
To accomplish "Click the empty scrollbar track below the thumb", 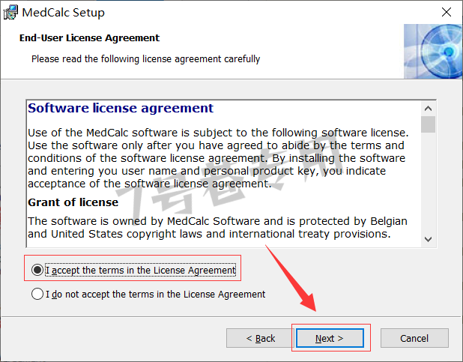I will pyautogui.click(x=428, y=182).
